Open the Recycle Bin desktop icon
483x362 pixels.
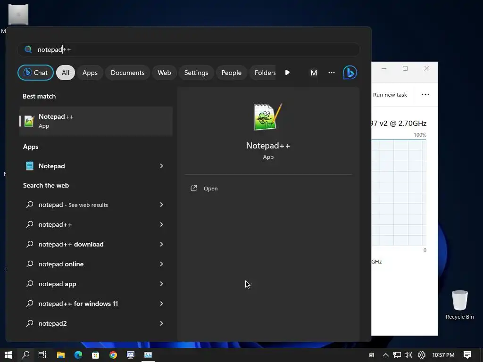point(459,305)
